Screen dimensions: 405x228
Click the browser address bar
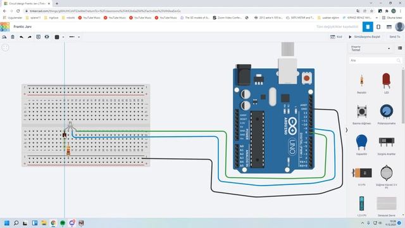[x=191, y=11]
